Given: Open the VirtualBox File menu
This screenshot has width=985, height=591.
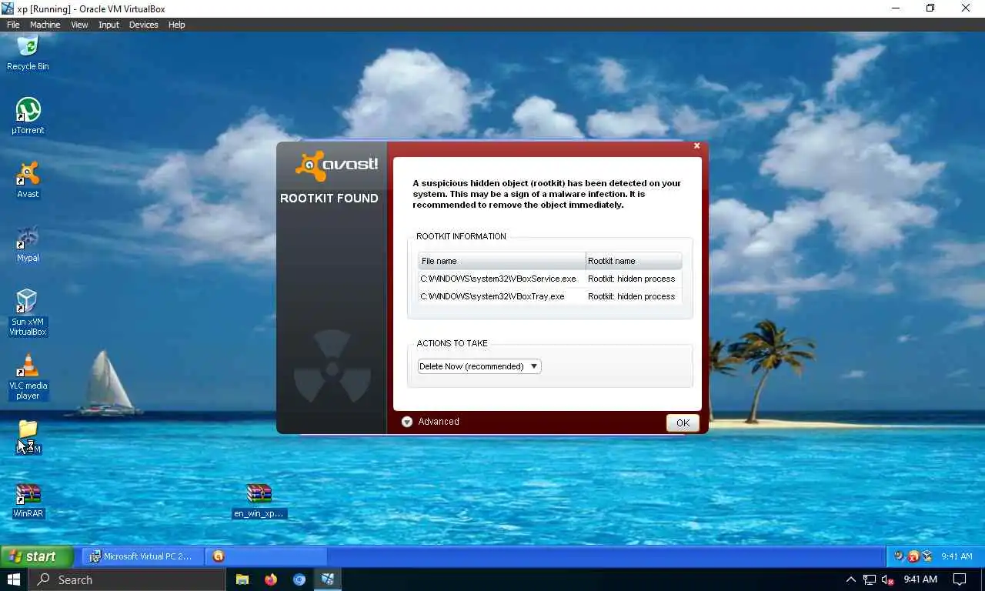Looking at the screenshot, I should tap(13, 25).
